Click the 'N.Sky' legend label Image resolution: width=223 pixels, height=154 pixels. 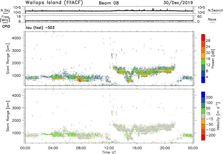tap(5, 10)
